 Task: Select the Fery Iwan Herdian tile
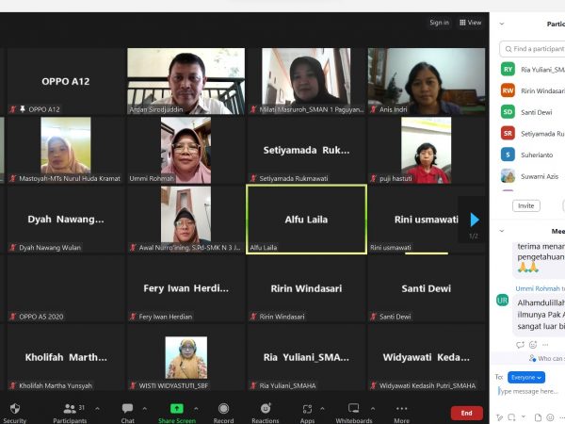click(x=186, y=288)
